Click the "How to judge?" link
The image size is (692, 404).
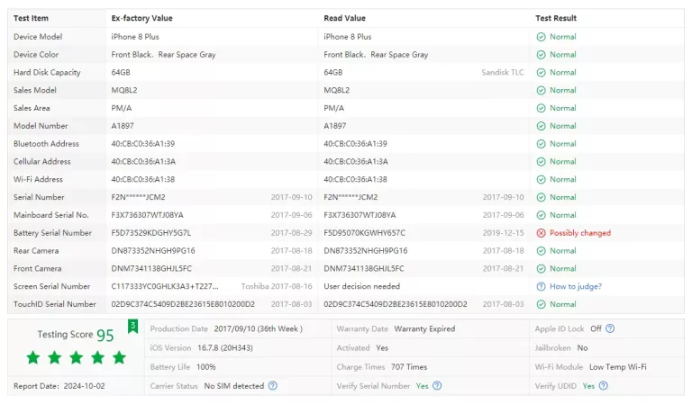575,286
